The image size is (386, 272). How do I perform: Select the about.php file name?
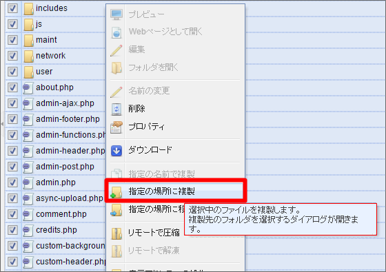point(54,88)
